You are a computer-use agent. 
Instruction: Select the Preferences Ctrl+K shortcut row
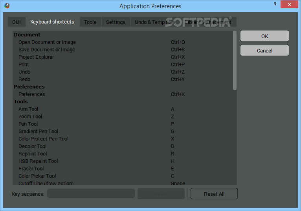pos(123,94)
